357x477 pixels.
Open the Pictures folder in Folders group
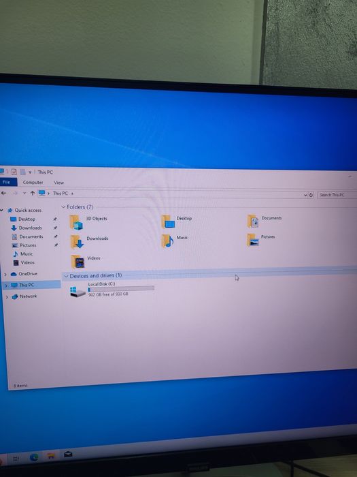click(x=252, y=240)
